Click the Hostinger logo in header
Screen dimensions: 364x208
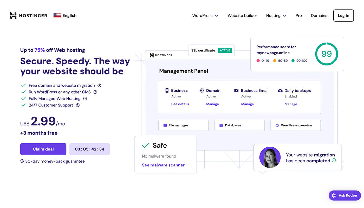[x=29, y=16]
